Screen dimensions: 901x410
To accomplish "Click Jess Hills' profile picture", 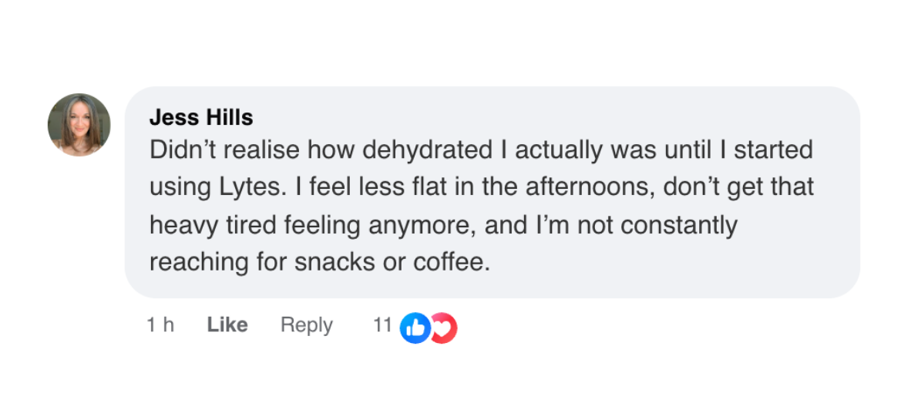I will click(79, 125).
